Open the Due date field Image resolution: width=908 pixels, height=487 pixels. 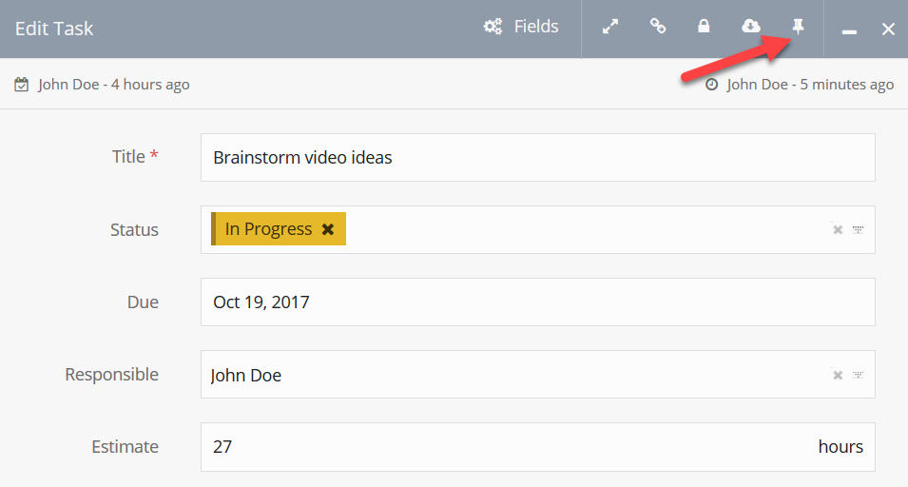coord(537,302)
